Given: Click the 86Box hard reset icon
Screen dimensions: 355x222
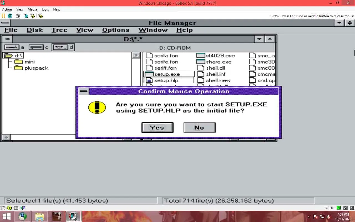Looking at the screenshot, I should 10,16.
